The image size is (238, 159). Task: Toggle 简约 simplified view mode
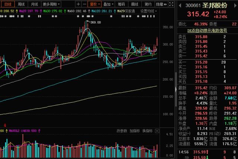[x=148, y=4]
